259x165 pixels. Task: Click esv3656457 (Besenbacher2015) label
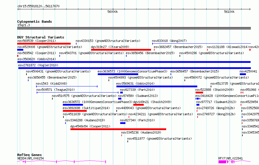[x=195, y=71]
